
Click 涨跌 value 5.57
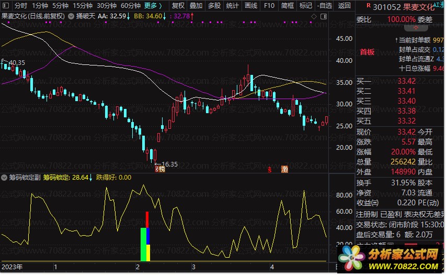408,142
